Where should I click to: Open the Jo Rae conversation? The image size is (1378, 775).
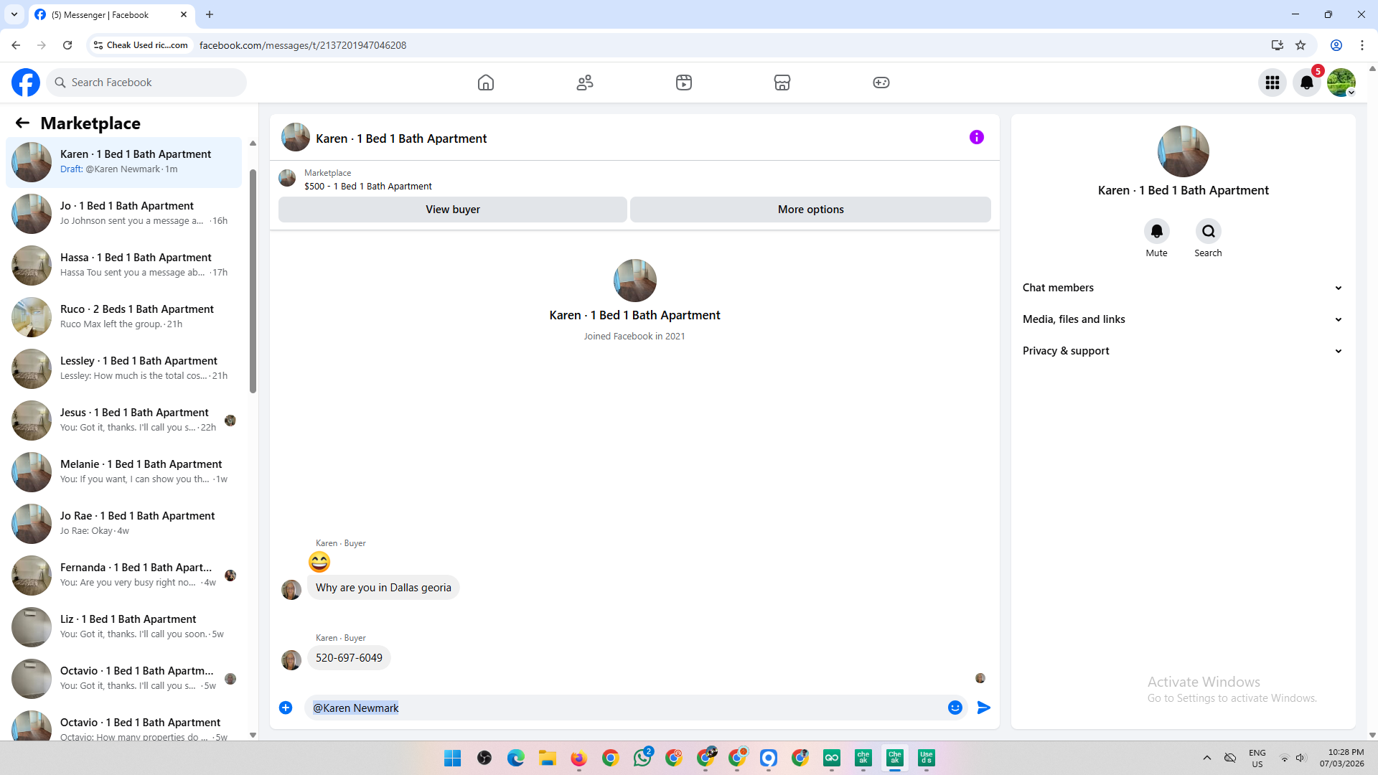point(123,524)
